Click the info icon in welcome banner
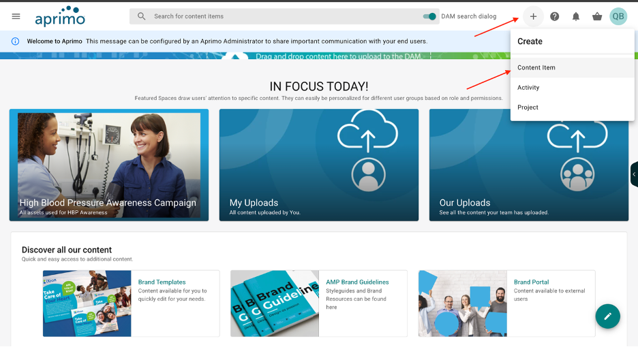This screenshot has height=347, width=638. [x=15, y=41]
